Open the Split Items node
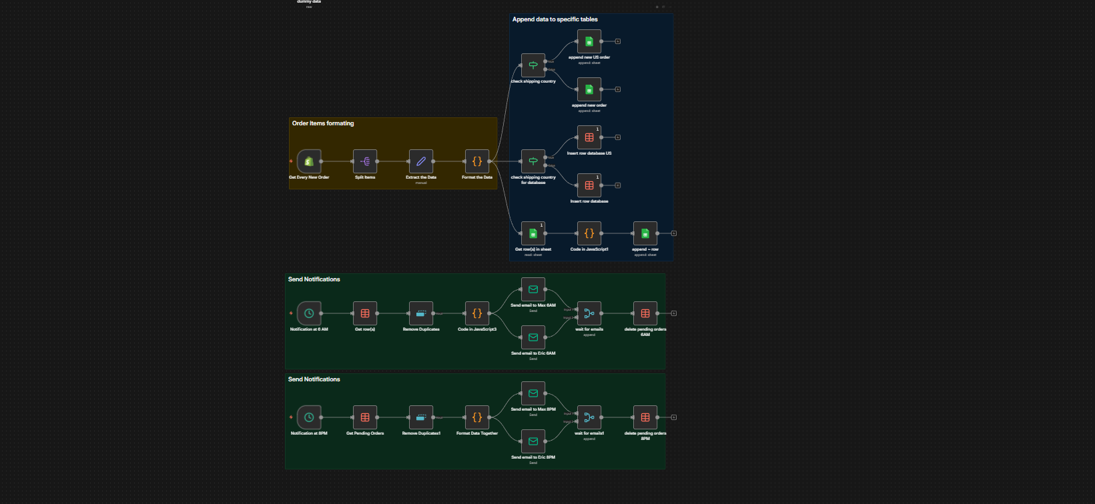The height and width of the screenshot is (504, 1095). click(365, 161)
